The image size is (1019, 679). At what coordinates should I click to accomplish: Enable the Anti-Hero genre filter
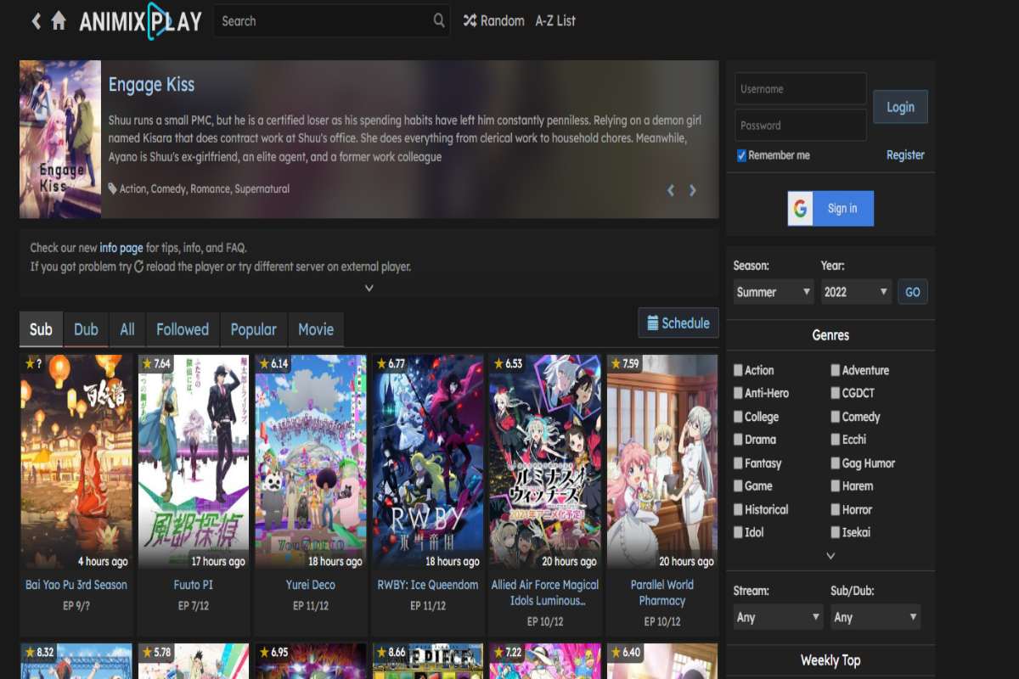pos(738,393)
